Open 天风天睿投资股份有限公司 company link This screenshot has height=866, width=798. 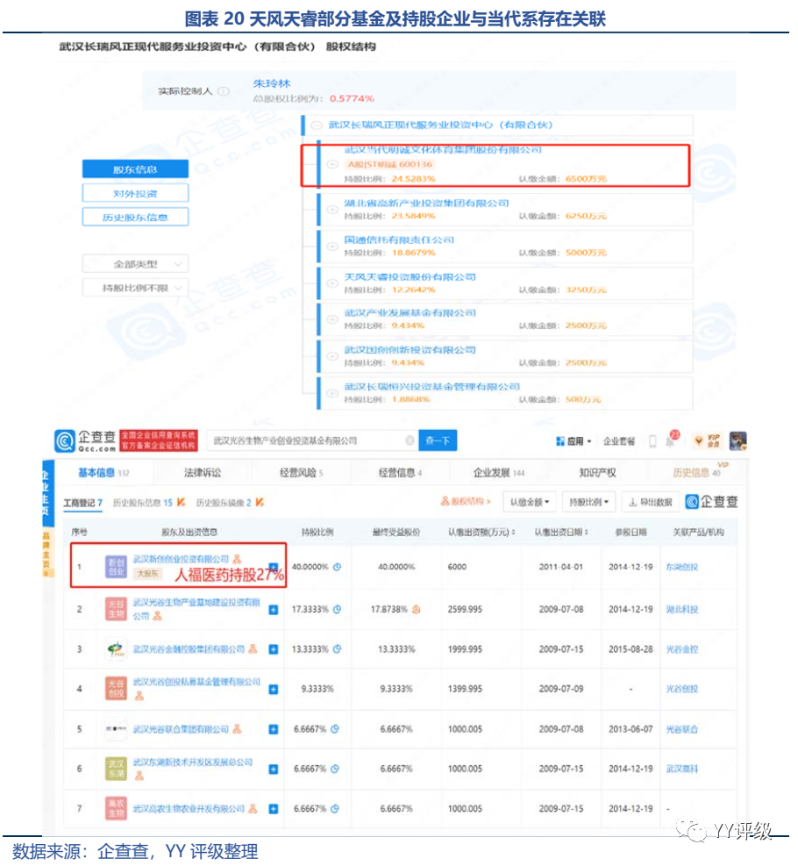coord(410,277)
